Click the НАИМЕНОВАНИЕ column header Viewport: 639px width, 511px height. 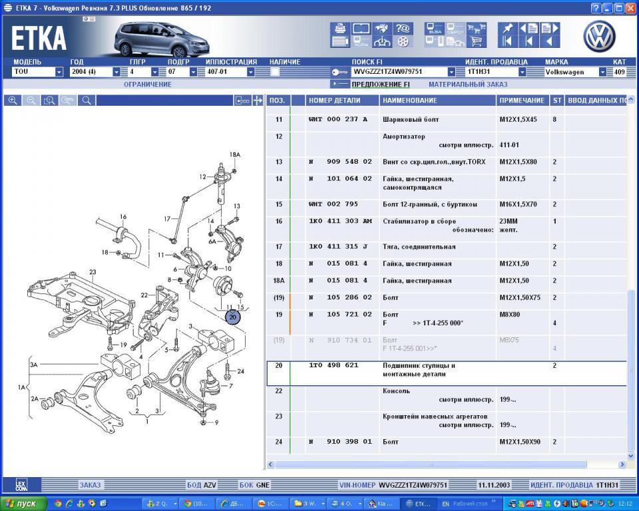click(x=438, y=100)
